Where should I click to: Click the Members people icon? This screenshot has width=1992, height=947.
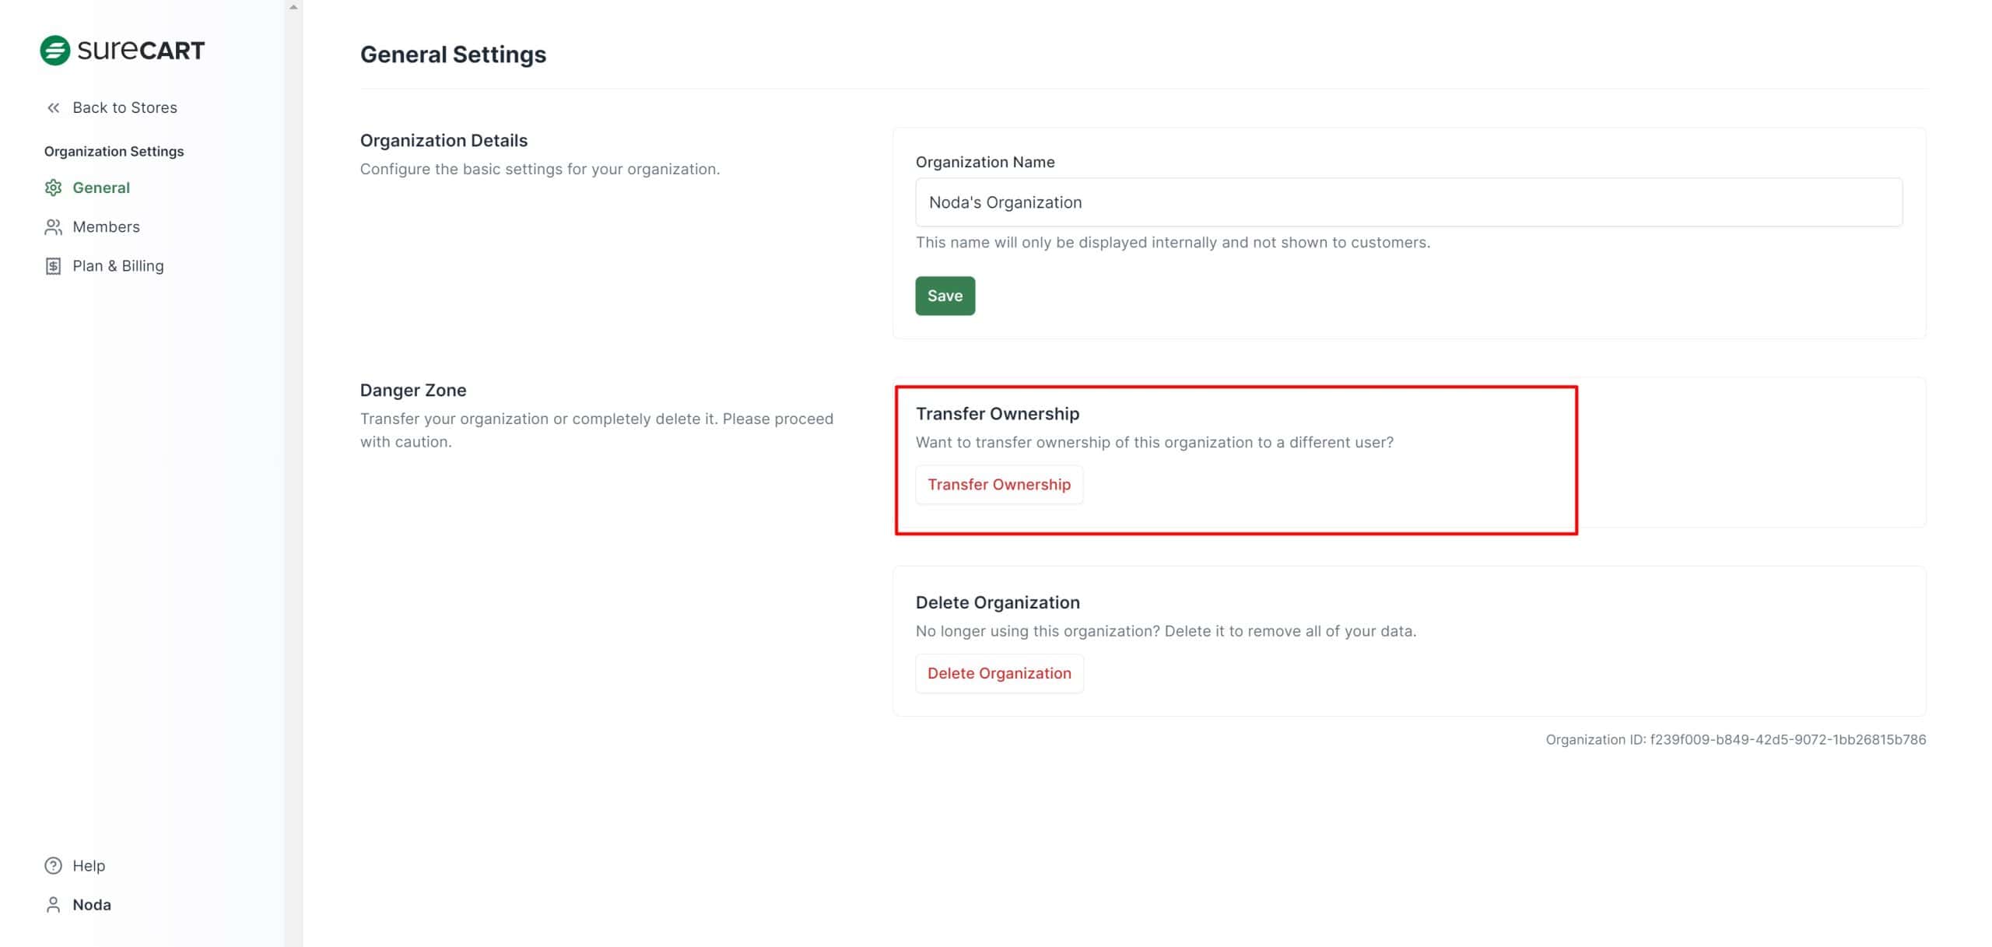pos(53,227)
